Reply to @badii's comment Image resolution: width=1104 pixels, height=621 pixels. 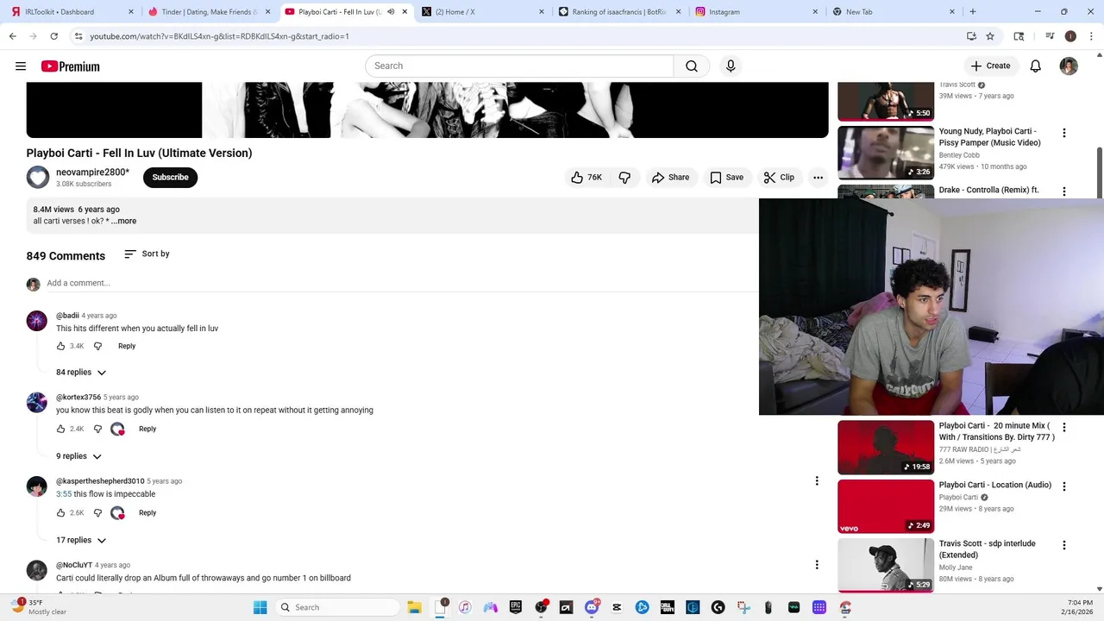click(x=127, y=347)
